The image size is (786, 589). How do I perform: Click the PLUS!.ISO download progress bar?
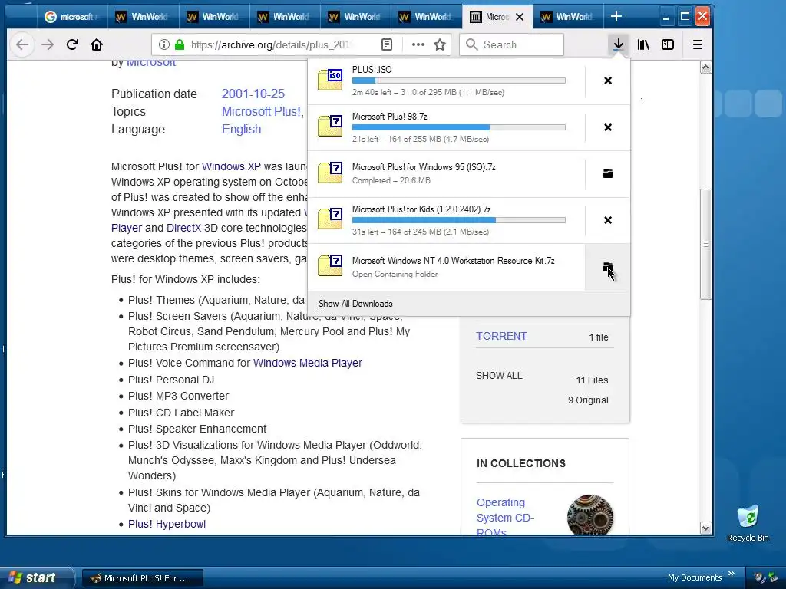point(459,81)
